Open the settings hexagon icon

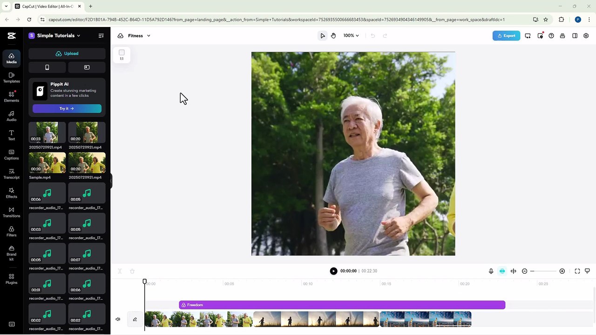click(586, 35)
